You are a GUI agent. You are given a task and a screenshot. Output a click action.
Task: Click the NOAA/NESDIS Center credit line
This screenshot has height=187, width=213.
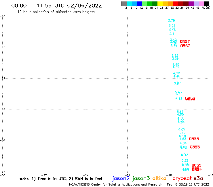coord(116,184)
